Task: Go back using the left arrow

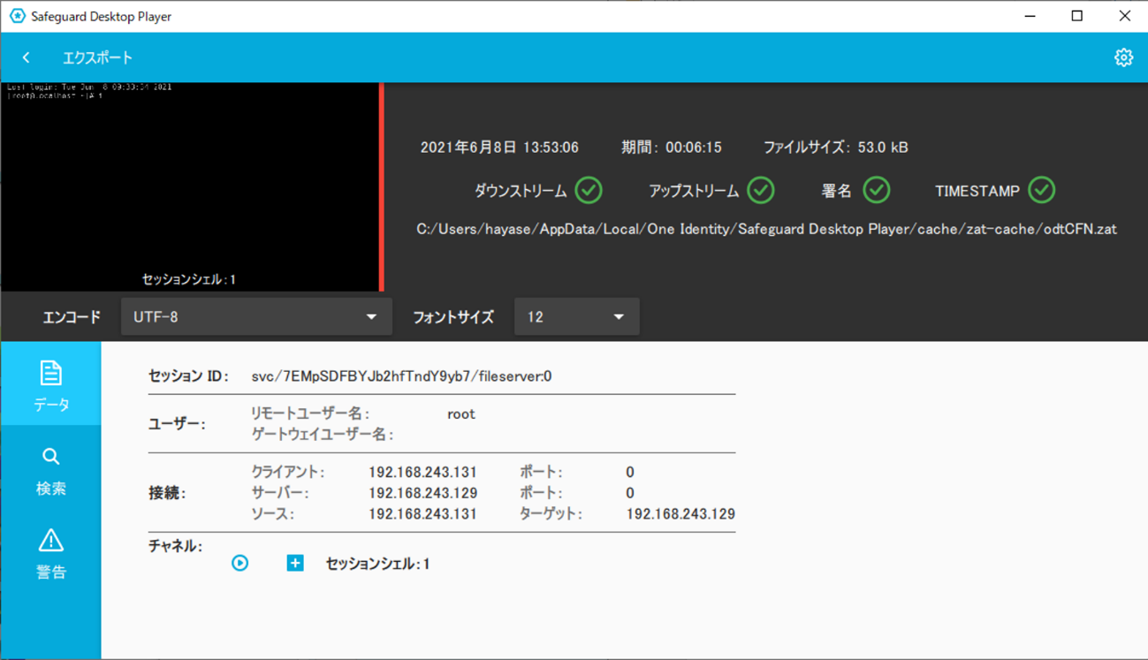Action: 27,57
